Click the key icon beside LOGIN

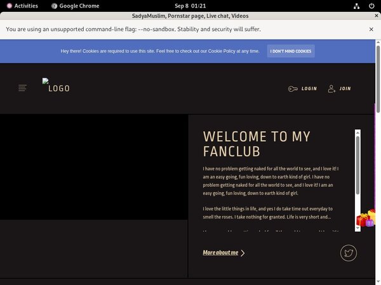coord(293,89)
